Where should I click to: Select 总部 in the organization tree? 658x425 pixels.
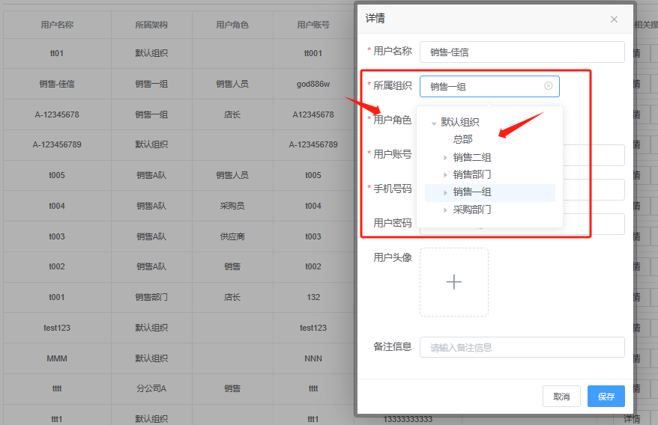pyautogui.click(x=462, y=139)
